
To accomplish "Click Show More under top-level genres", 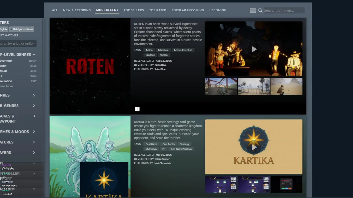I will coord(6,86).
